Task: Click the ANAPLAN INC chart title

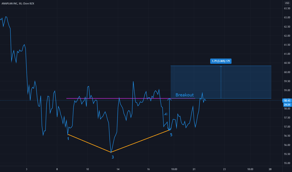Action: [x=18, y=3]
